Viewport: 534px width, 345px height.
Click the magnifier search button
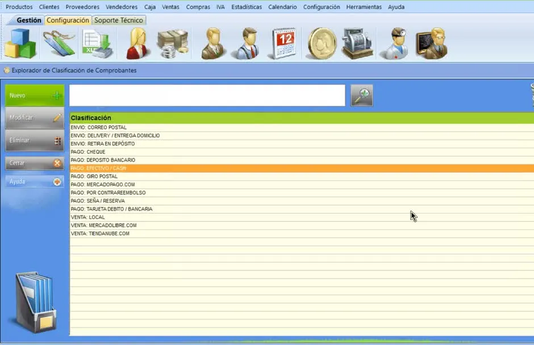pyautogui.click(x=362, y=95)
